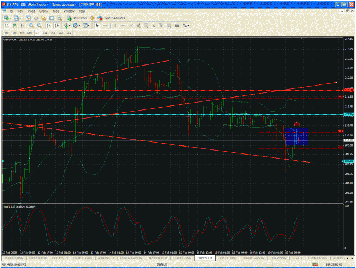This screenshot has height=268, width=356.
Task: Switch chart to Line Chart type
Action: tap(22, 26)
